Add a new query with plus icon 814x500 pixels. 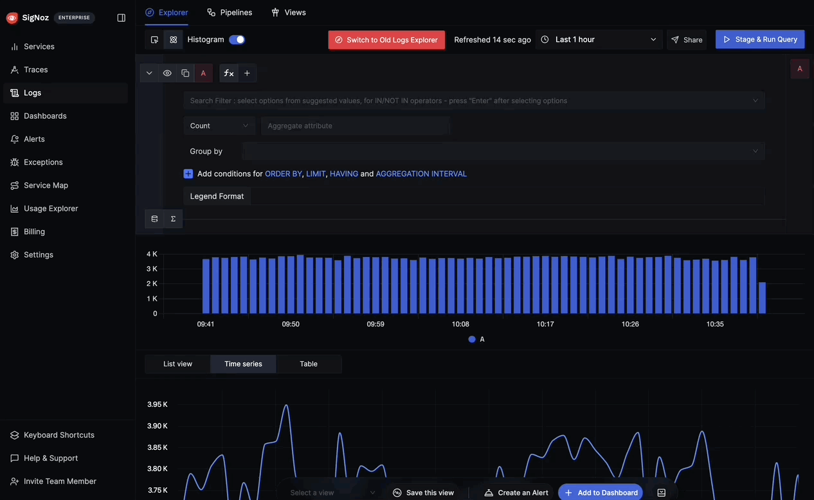(x=247, y=73)
